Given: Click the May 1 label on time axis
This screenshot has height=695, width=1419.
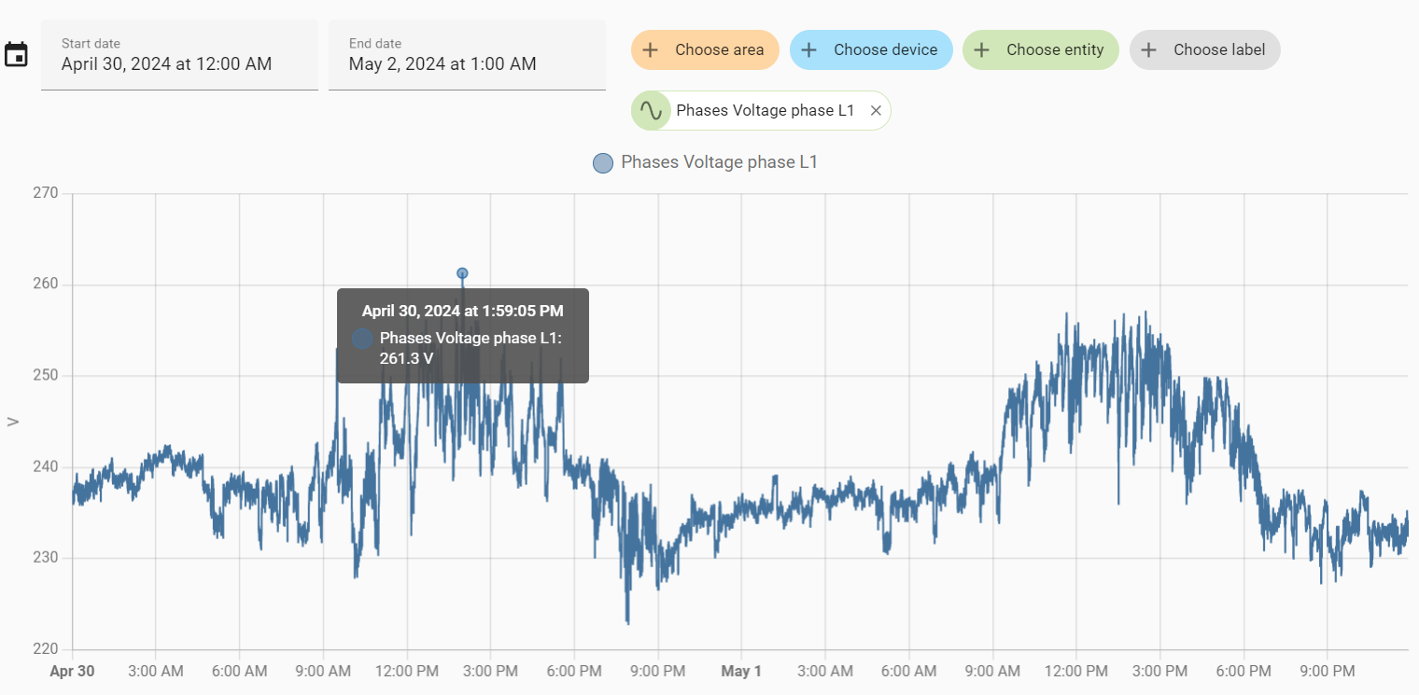Looking at the screenshot, I should point(741,671).
